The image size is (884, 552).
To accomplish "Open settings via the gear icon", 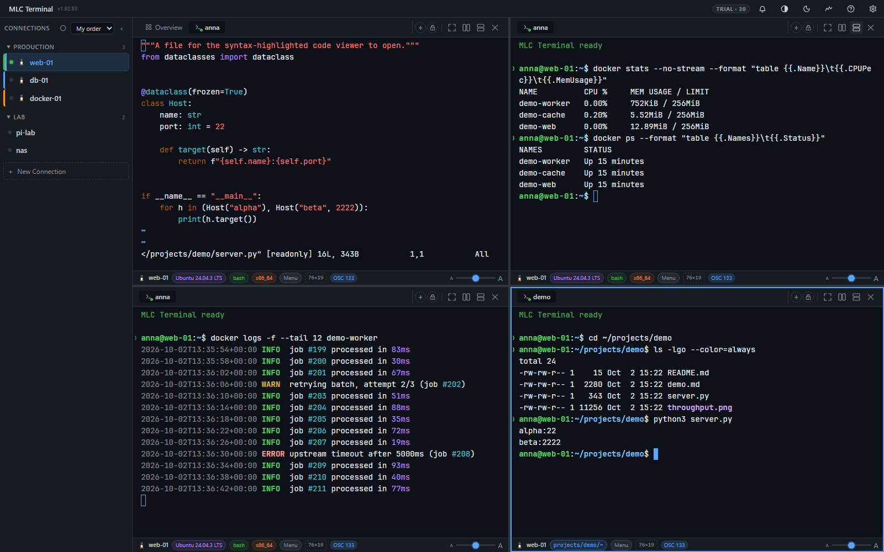I will point(873,9).
